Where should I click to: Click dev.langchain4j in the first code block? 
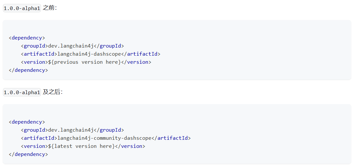pos(71,46)
